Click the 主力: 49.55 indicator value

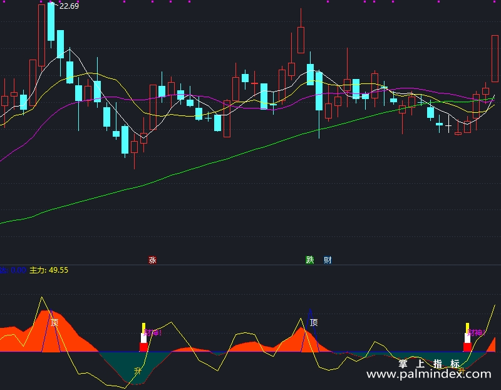(49, 270)
